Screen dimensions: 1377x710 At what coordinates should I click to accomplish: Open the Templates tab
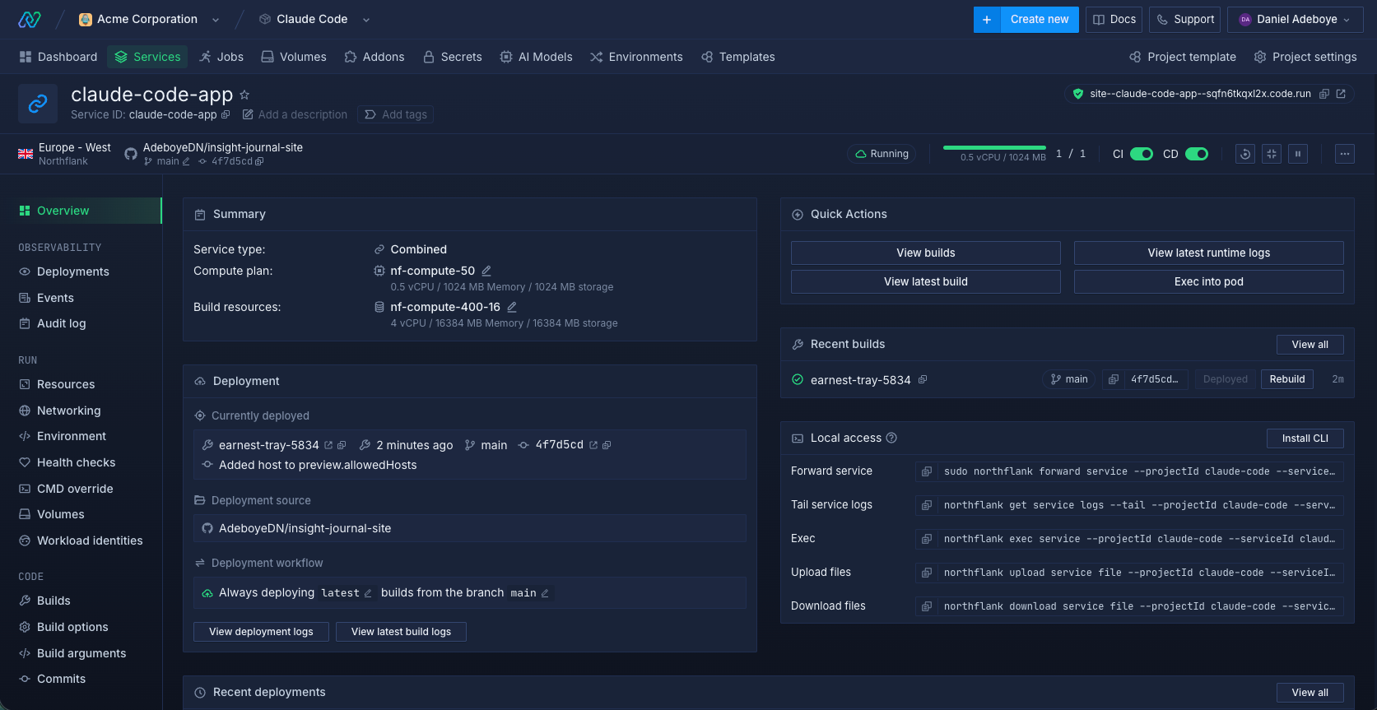(738, 57)
